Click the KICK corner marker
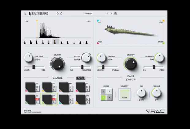 coord(98,43)
